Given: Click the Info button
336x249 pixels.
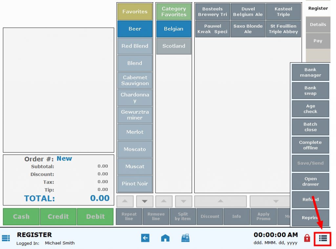Looking at the screenshot, I should [x=237, y=216].
